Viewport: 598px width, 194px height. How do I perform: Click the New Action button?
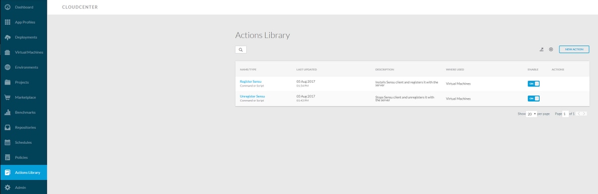coord(574,49)
